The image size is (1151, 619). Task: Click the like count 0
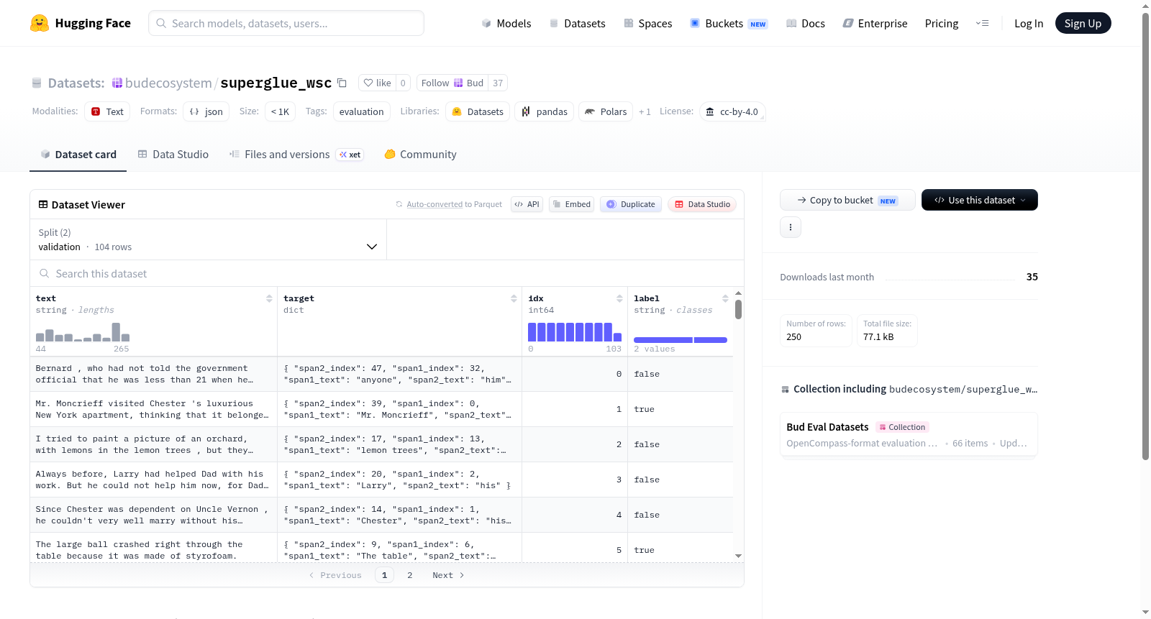403,83
